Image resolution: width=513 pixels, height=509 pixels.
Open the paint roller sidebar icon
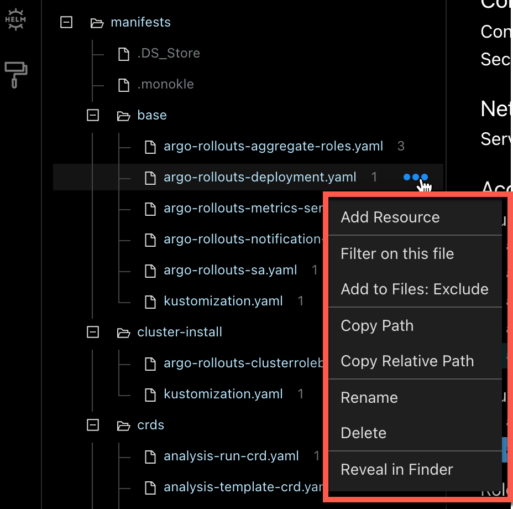click(15, 75)
